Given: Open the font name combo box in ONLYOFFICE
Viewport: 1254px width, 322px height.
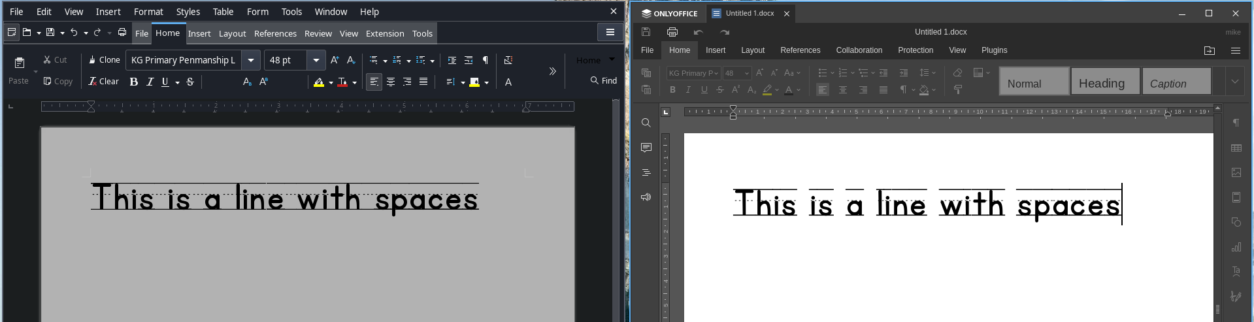Looking at the screenshot, I should (x=693, y=73).
